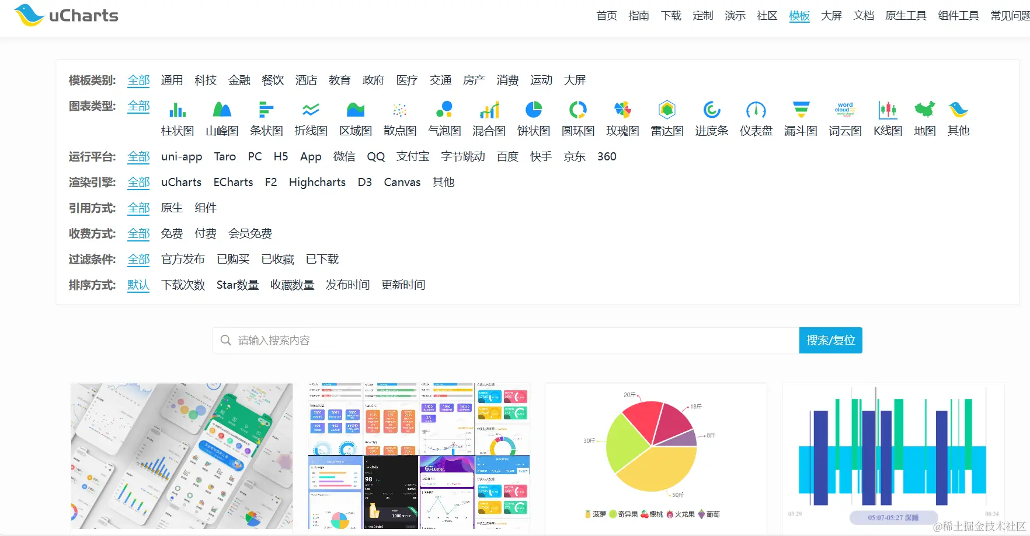Viewport: 1030px width, 536px height.
Task: Open the sleep bar chart template thumbnail
Action: click(x=893, y=456)
